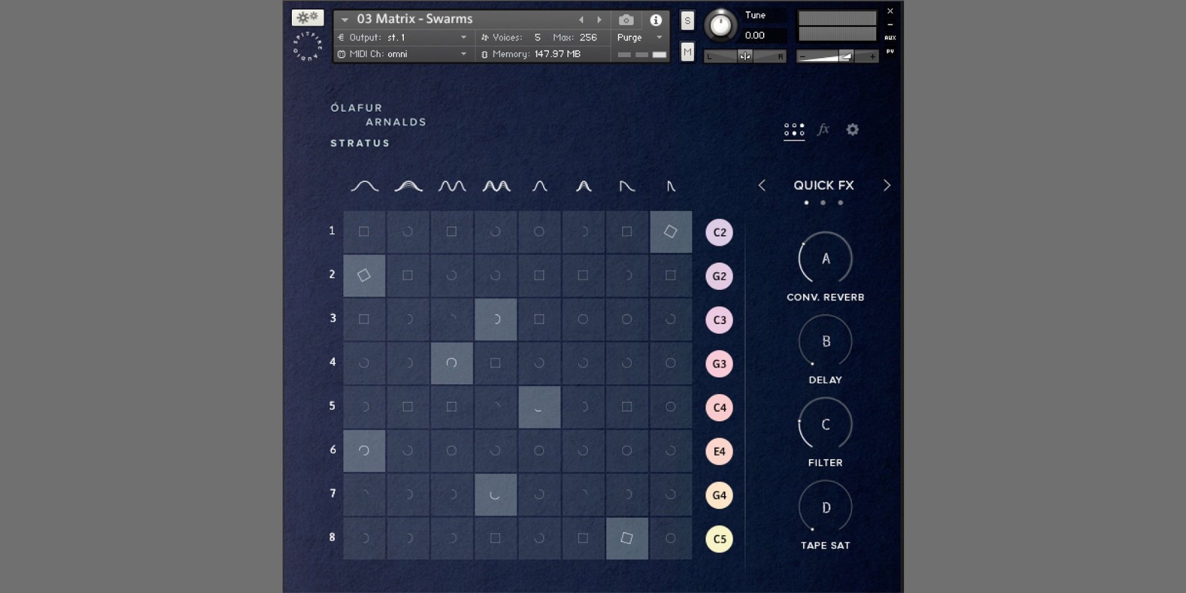Go to previous instrument preset arrow
This screenshot has width=1186, height=593.
[581, 20]
